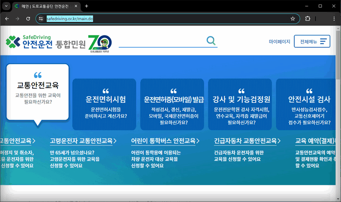Click the site search input field
Image resolution: width=341 pixels, height=202 pixels.
(161, 41)
